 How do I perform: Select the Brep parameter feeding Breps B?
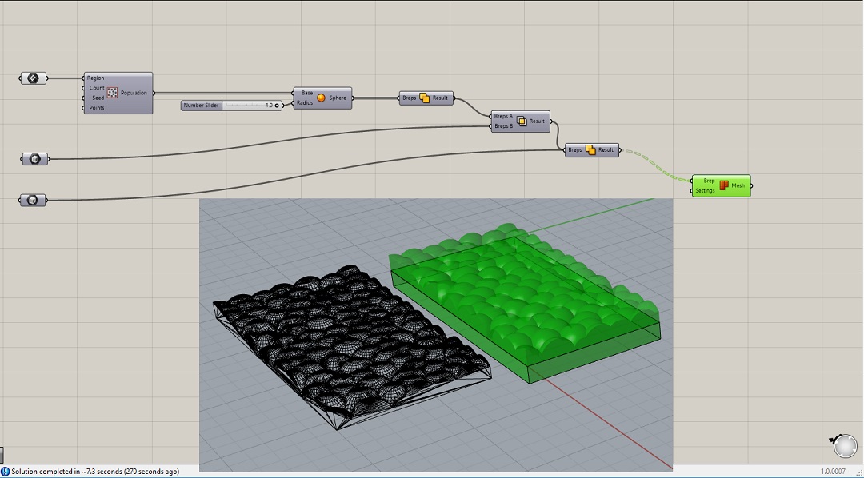click(34, 159)
